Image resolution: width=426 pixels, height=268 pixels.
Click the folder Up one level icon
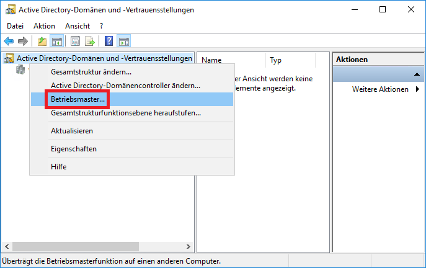[42, 41]
